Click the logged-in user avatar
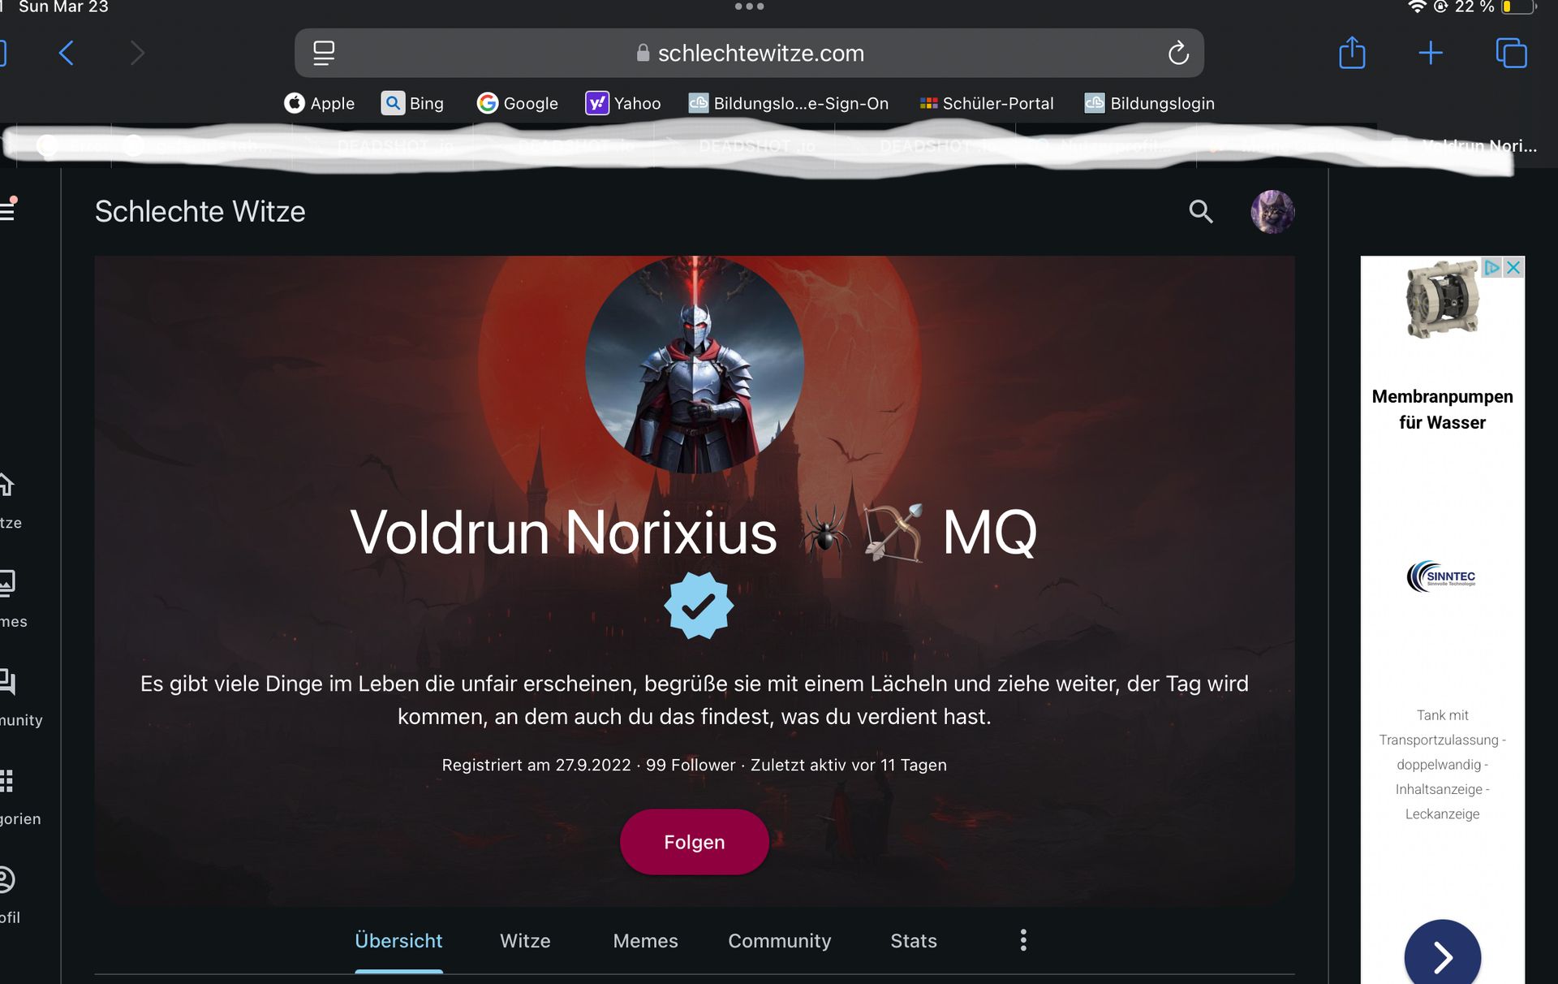The height and width of the screenshot is (984, 1558). [1272, 212]
